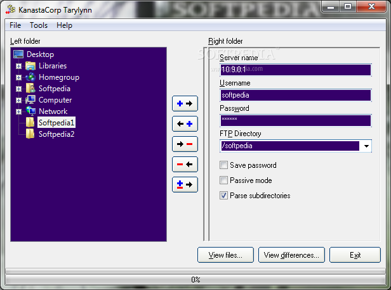This screenshot has height=290, width=391.
Task: Expand the Computer tree node
Action: [x=18, y=100]
